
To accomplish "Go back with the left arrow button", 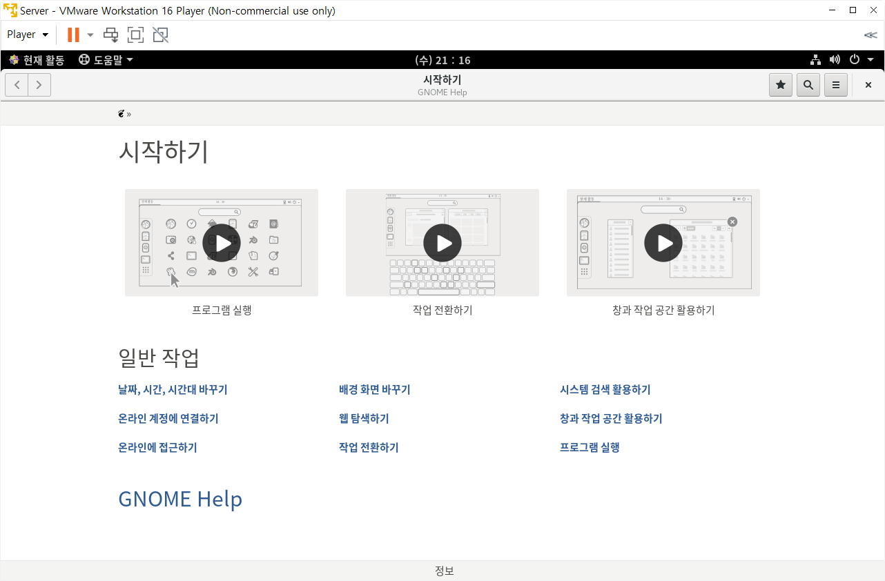I will 17,85.
